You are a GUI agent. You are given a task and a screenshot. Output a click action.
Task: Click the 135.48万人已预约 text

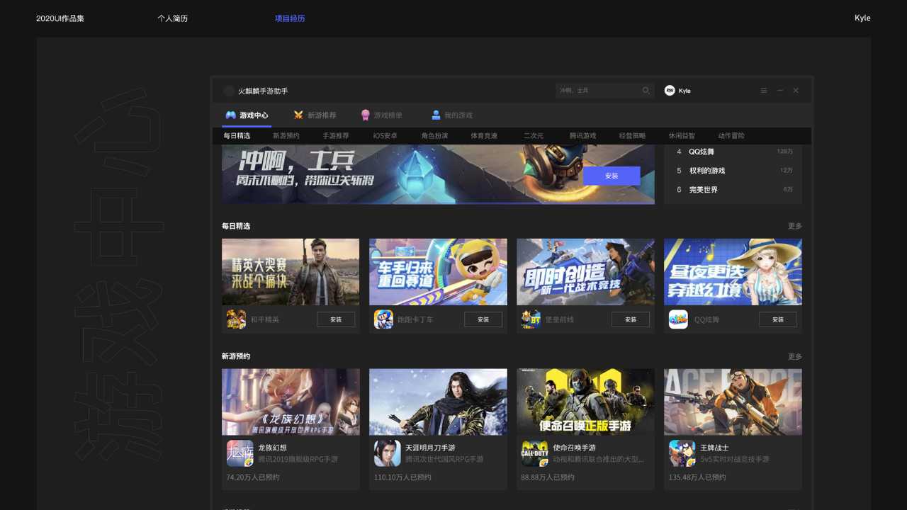(x=697, y=477)
